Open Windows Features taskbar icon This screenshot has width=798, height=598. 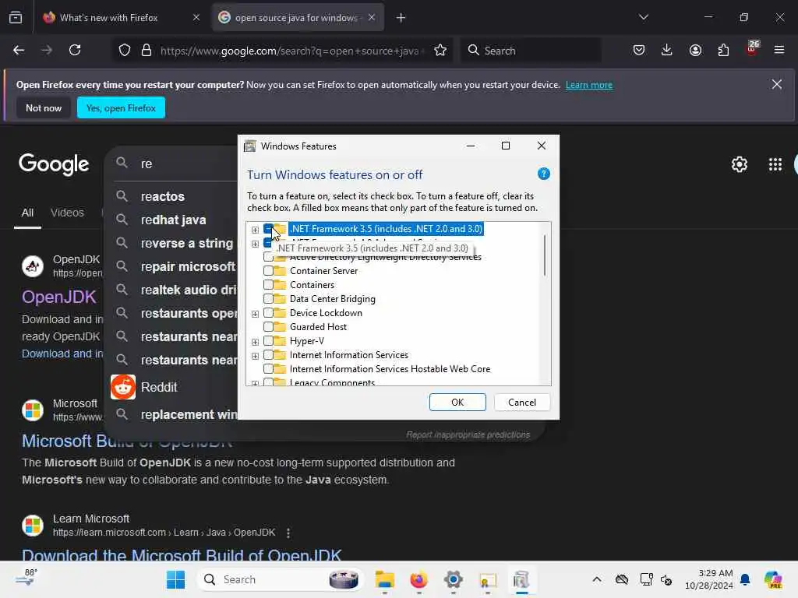pyautogui.click(x=521, y=579)
